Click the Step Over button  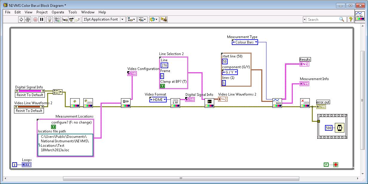coord(71,20)
